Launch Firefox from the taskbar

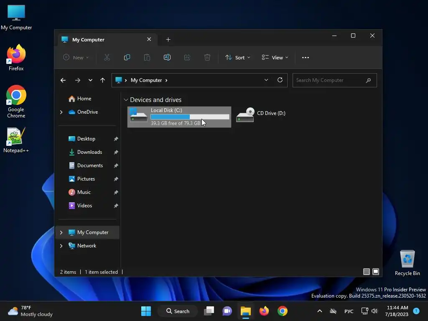tap(264, 311)
